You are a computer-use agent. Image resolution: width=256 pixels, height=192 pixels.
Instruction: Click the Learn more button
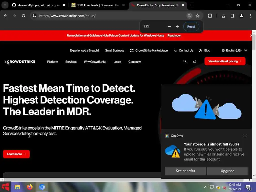tap(16, 154)
